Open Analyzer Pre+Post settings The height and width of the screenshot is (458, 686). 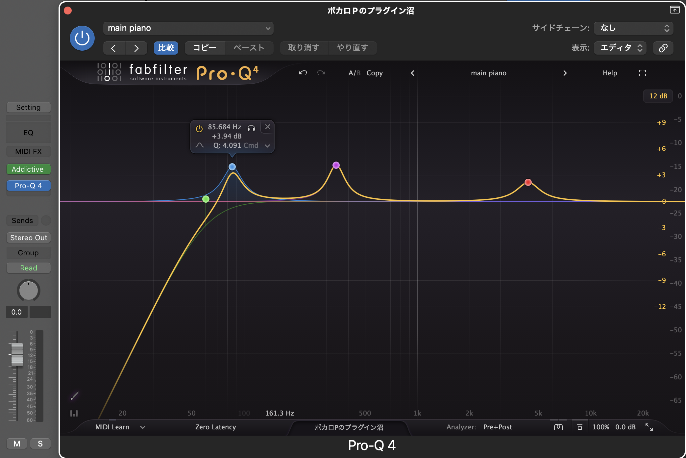[498, 427]
